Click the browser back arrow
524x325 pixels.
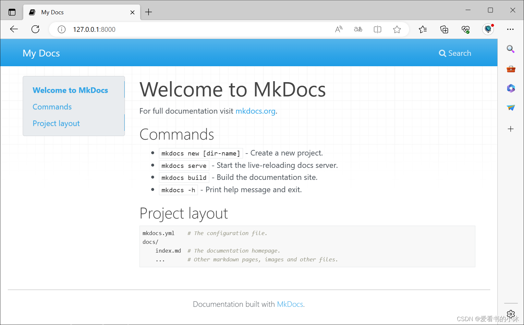click(x=14, y=29)
